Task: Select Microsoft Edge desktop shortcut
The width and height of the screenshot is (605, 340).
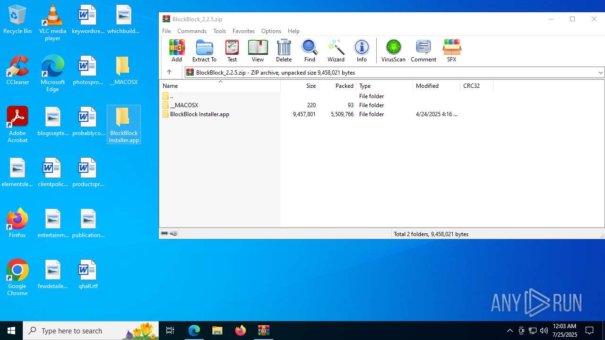Action: point(52,73)
